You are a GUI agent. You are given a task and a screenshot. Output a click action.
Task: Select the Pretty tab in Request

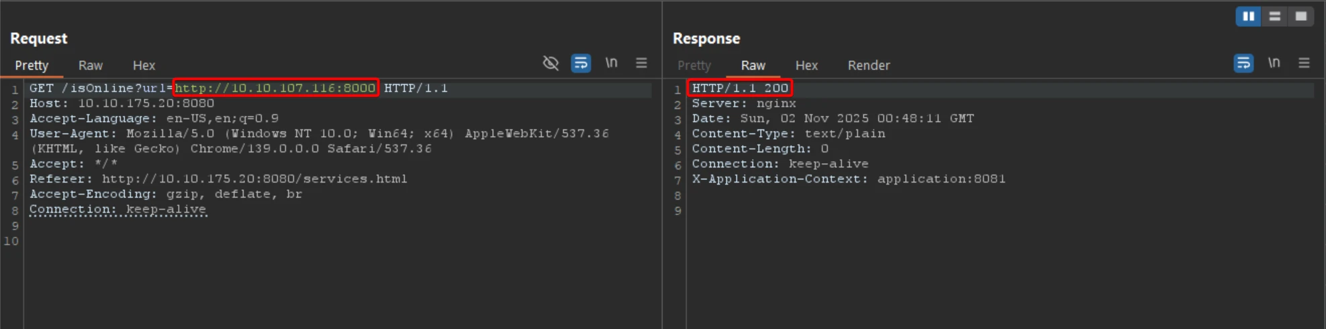[x=32, y=66]
